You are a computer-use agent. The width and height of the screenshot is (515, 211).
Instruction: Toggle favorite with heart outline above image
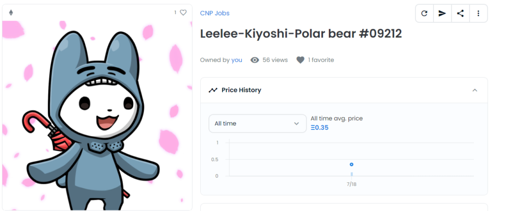[x=183, y=13]
